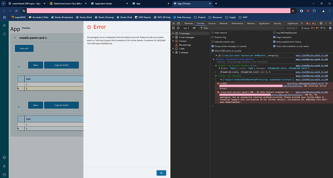Viewport: 333px width, 178px height.
Task: Enable the Preserve log checkbox
Action: (x=212, y=37)
